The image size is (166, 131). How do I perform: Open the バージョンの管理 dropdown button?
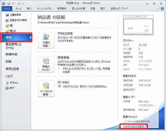(x=46, y=89)
